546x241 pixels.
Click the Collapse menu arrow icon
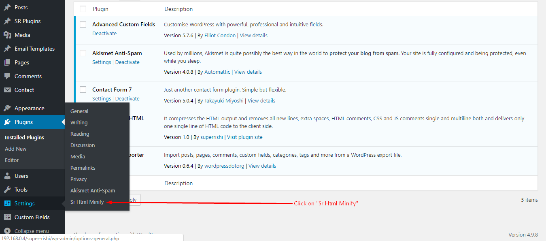pos(7,231)
